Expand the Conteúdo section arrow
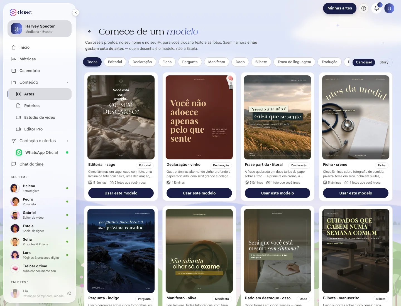Image resolution: width=401 pixels, height=306 pixels. tap(67, 82)
